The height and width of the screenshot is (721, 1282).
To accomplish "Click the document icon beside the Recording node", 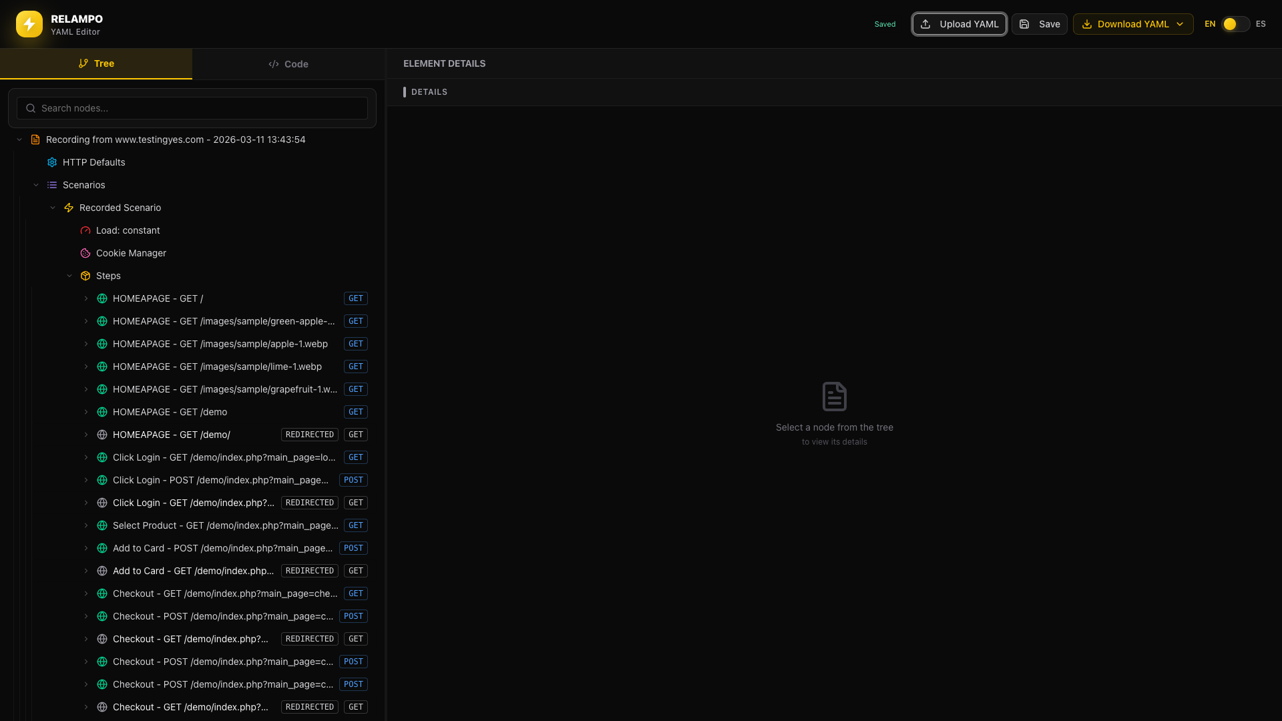I will (x=35, y=139).
